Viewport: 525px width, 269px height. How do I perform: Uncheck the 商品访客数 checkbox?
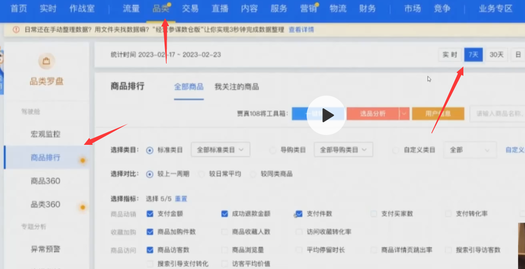point(150,250)
